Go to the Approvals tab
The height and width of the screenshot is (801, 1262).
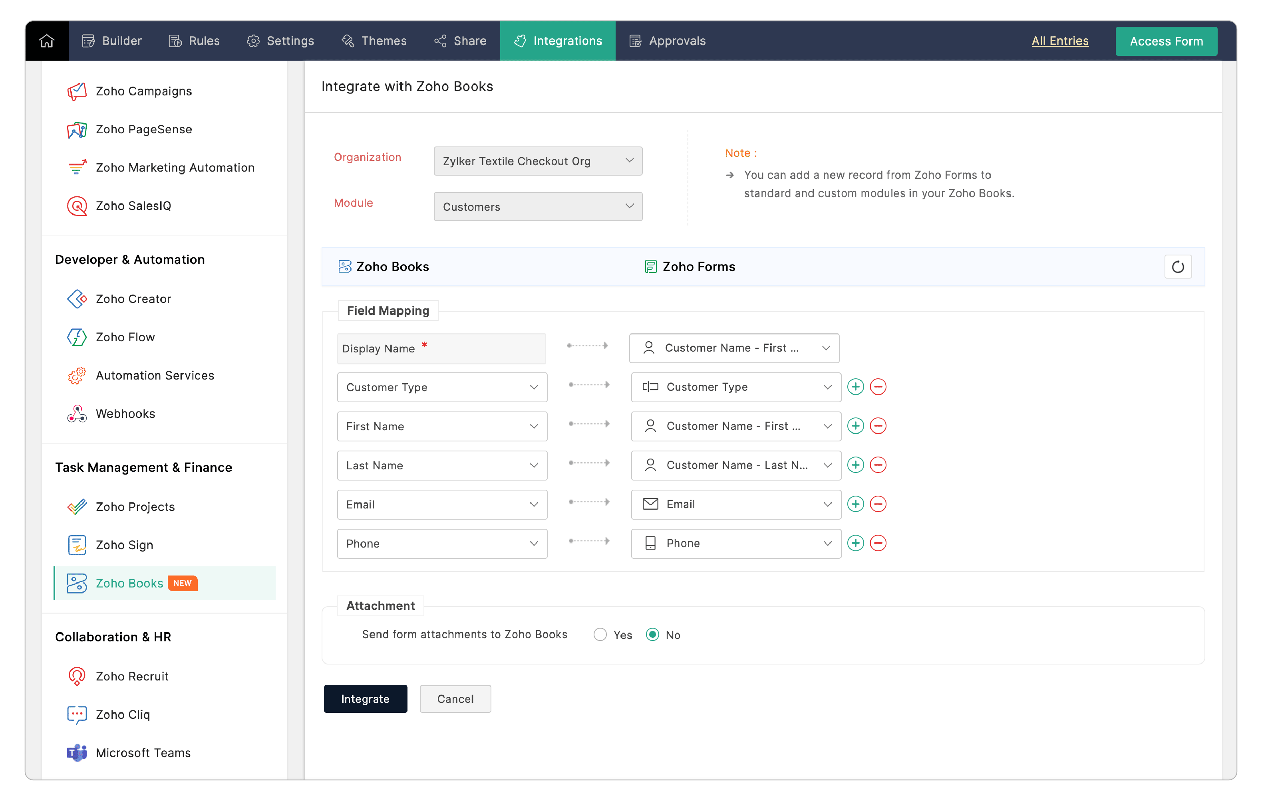point(667,41)
